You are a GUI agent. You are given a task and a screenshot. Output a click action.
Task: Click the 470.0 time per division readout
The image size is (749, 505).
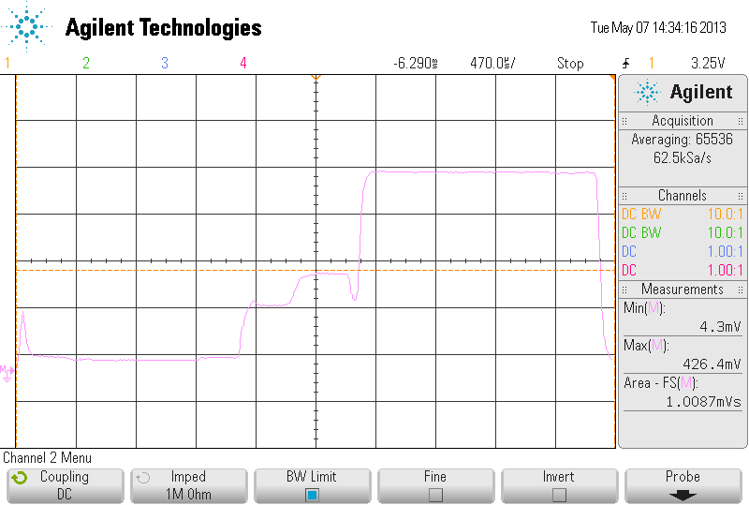point(492,63)
